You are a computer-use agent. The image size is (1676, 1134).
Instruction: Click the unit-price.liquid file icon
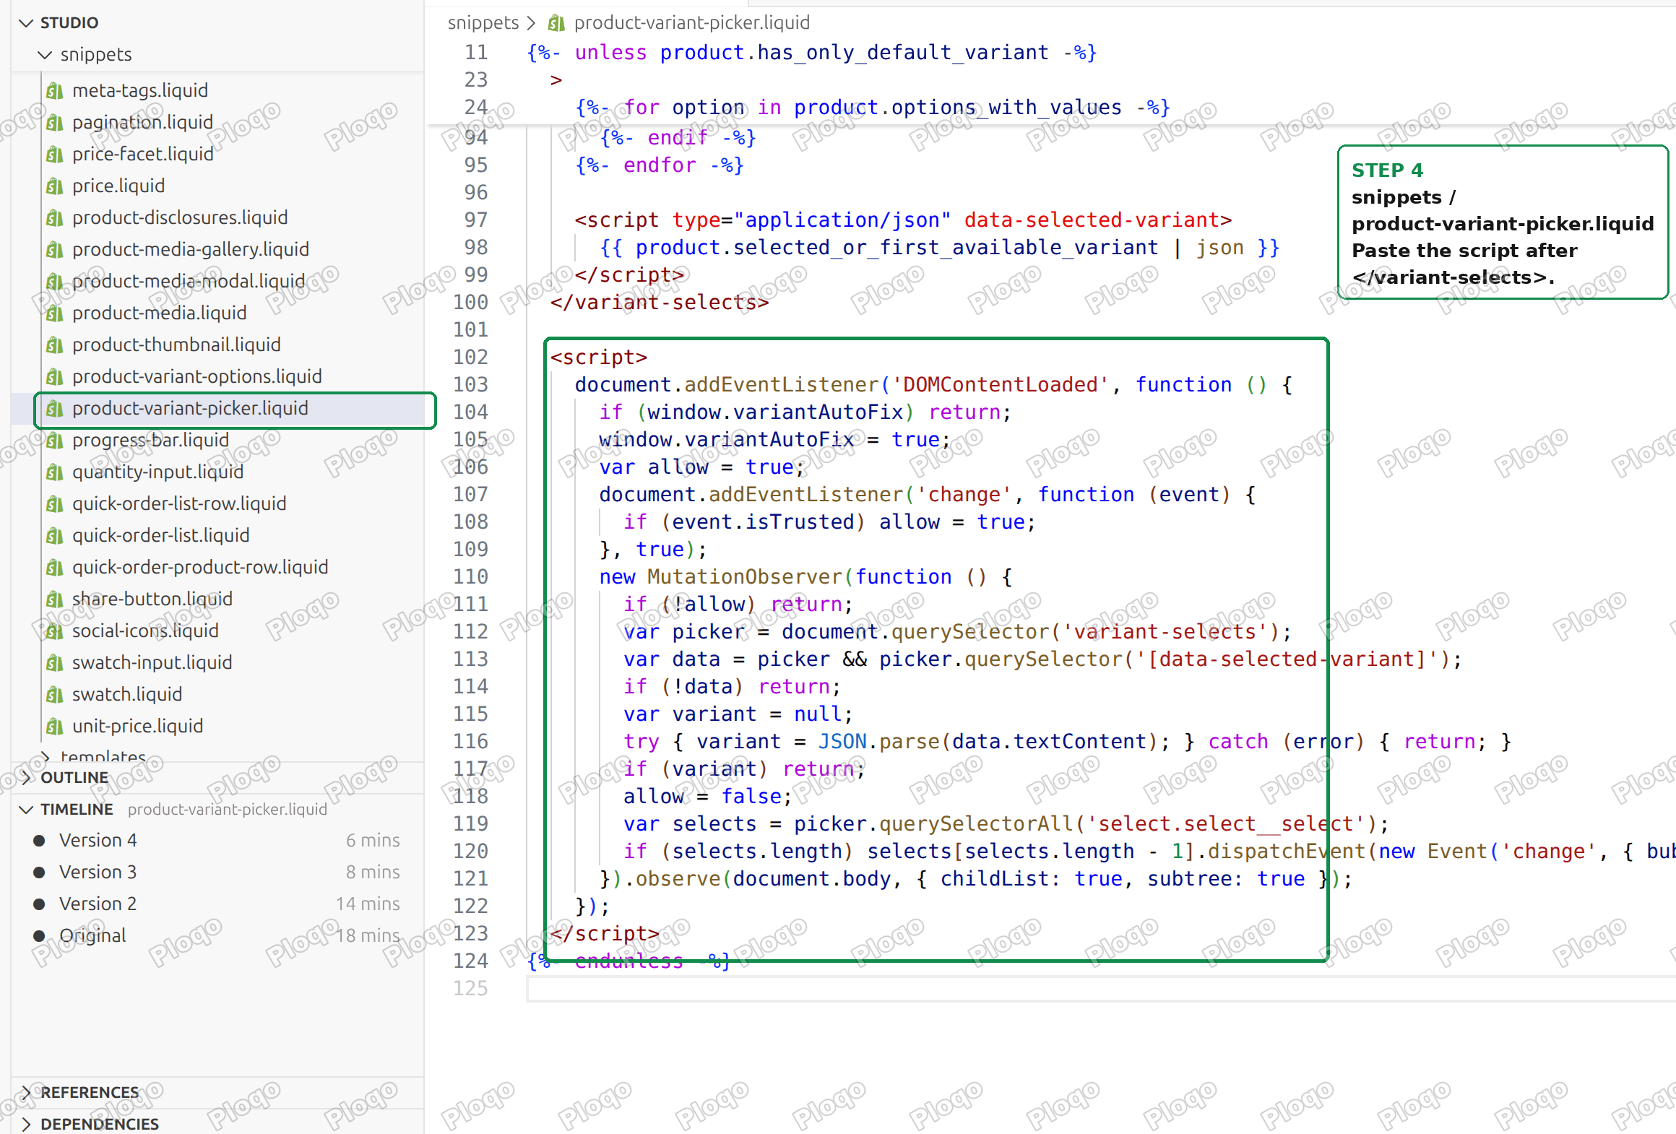54,727
